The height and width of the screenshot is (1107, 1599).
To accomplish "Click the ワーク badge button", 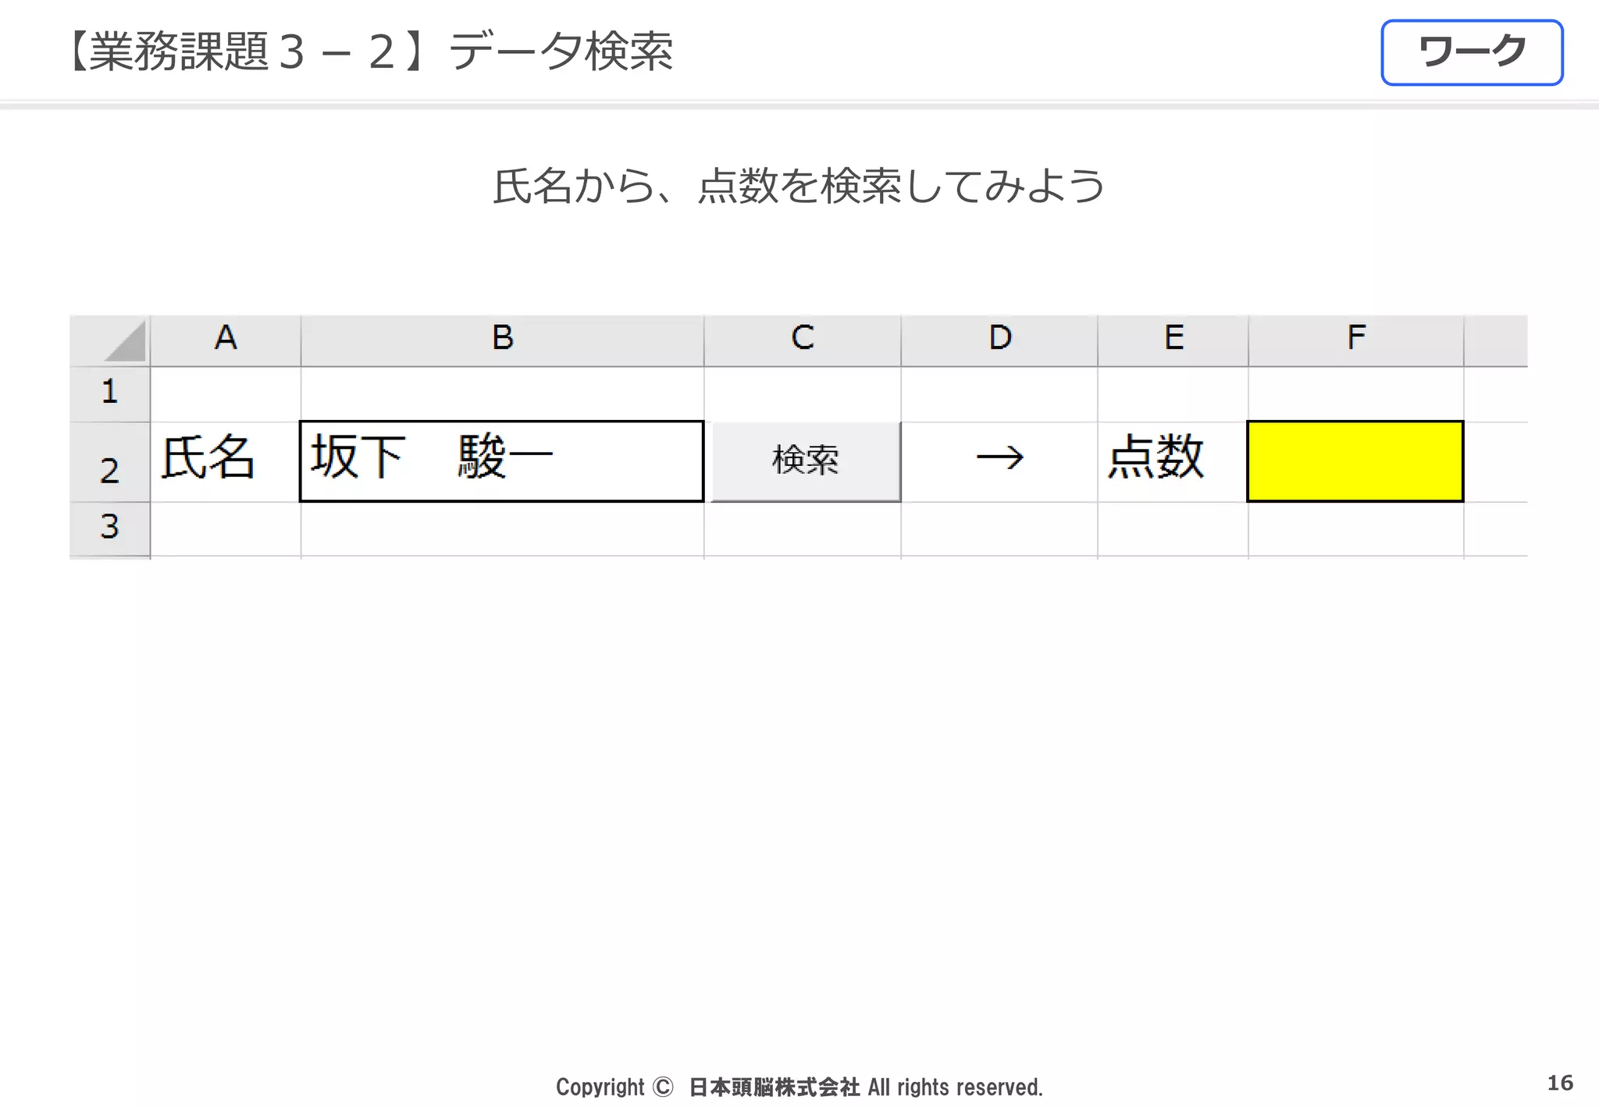I will pos(1472,52).
